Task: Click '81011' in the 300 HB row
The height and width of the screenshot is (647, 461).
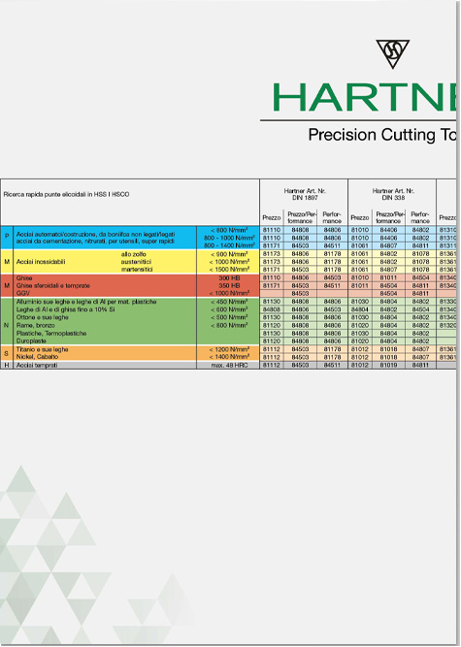Action: pyautogui.click(x=388, y=277)
